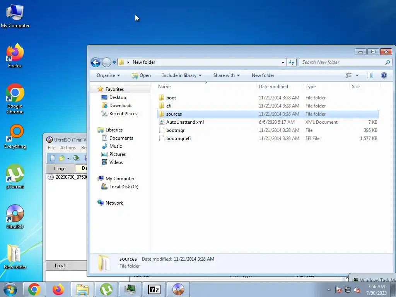396x297 pixels.
Task: Open UltraISO Actions menu
Action: 68,148
